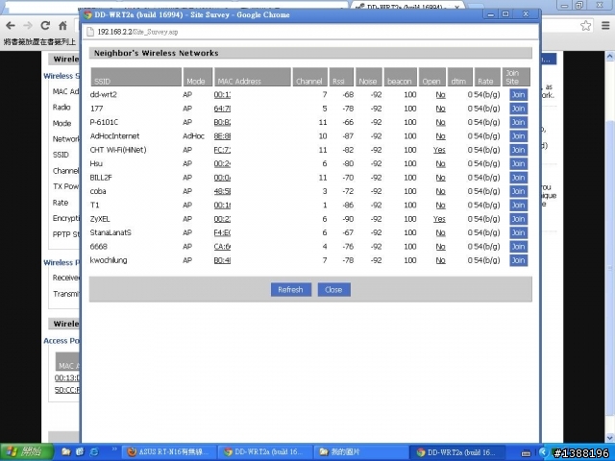Screen dimensions: 615x461
Task: Bookmark page with the star icon
Action: click(x=586, y=26)
